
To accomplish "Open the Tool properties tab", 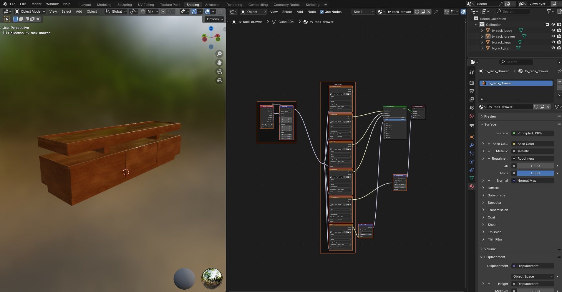I will [472, 72].
